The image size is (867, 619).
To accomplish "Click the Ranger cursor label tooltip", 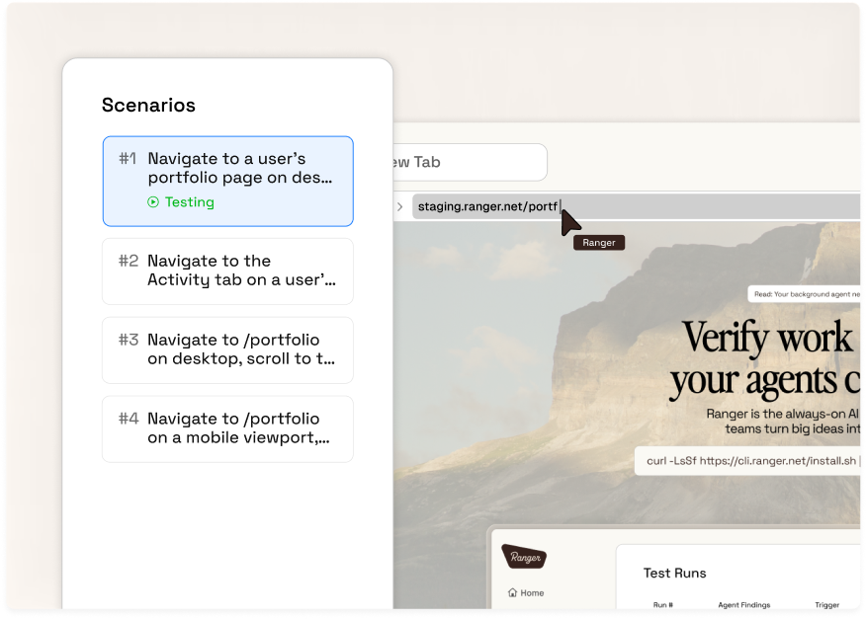I will tap(599, 243).
